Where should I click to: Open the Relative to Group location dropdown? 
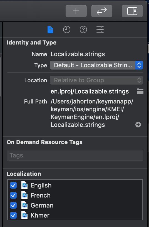pos(96,80)
